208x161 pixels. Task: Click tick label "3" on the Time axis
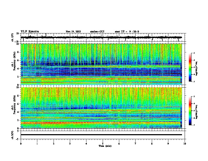[70, 144]
